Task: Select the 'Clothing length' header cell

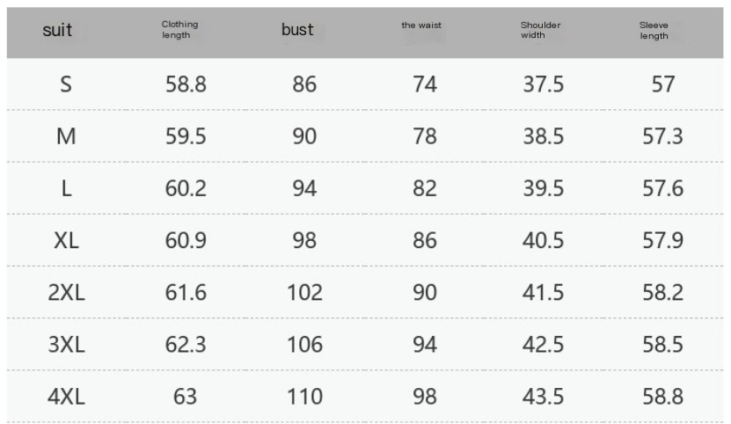Action: pos(179,30)
